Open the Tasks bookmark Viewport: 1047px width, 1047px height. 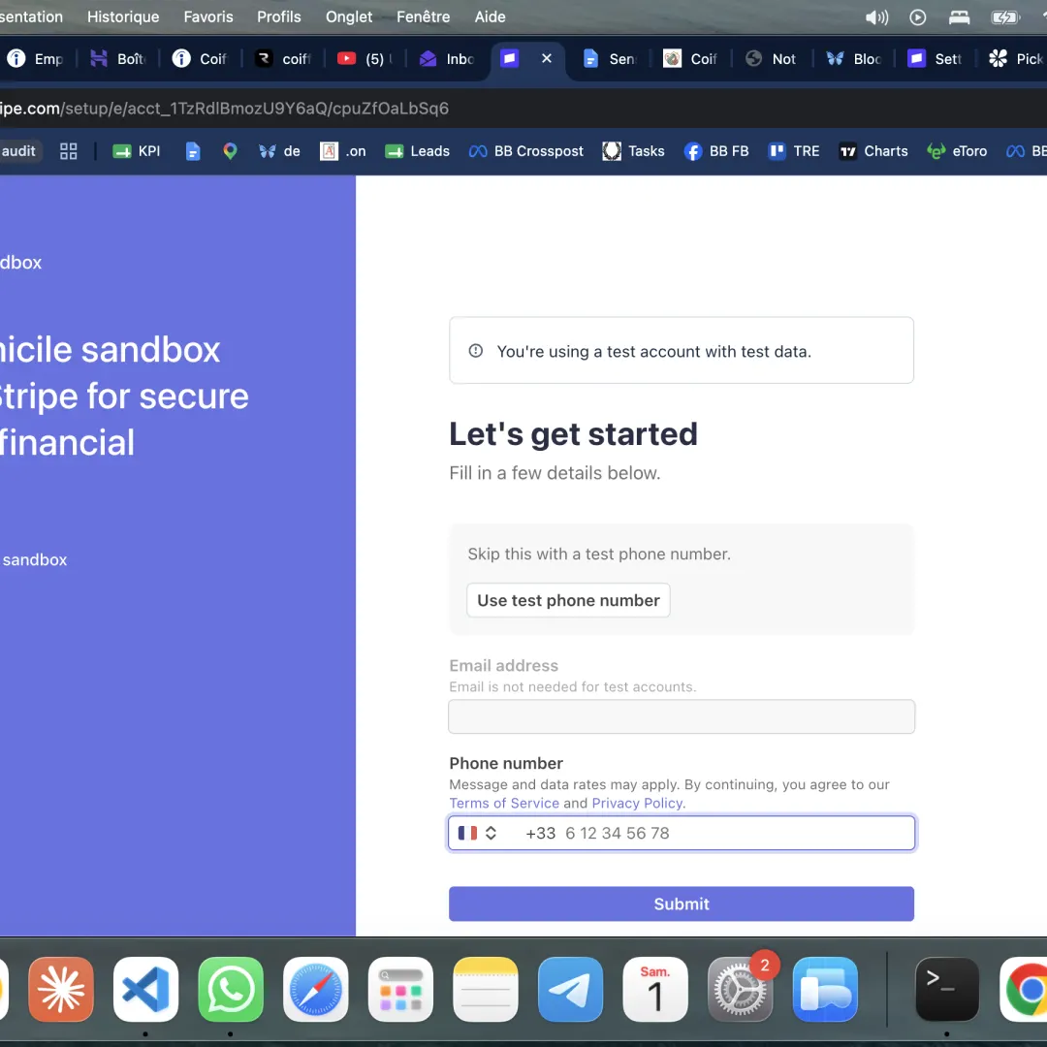point(633,151)
